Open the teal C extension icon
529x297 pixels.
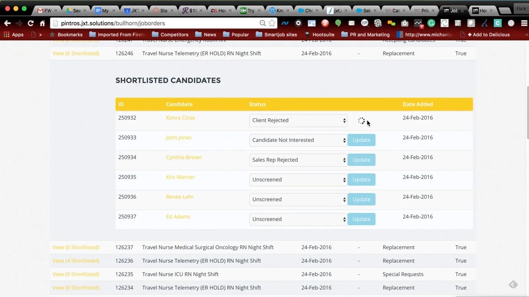point(498,24)
